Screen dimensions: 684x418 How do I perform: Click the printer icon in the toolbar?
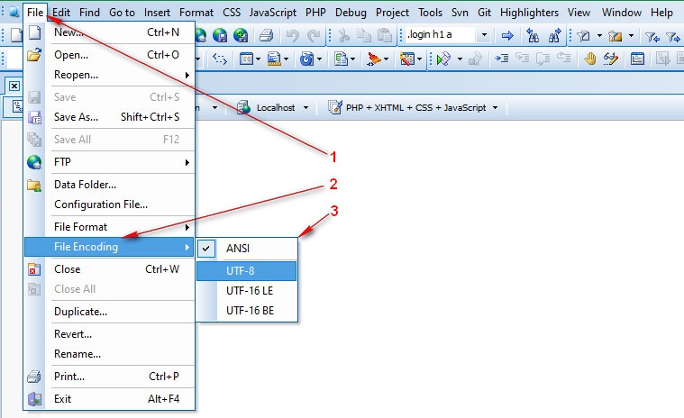click(266, 36)
